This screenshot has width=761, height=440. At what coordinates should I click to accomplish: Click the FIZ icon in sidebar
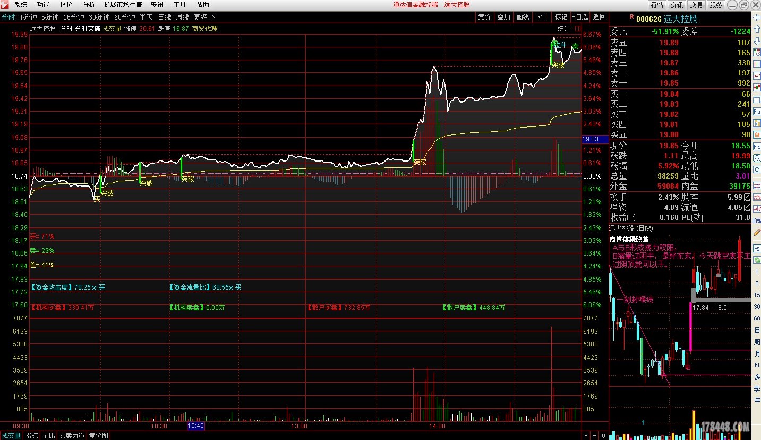[756, 146]
